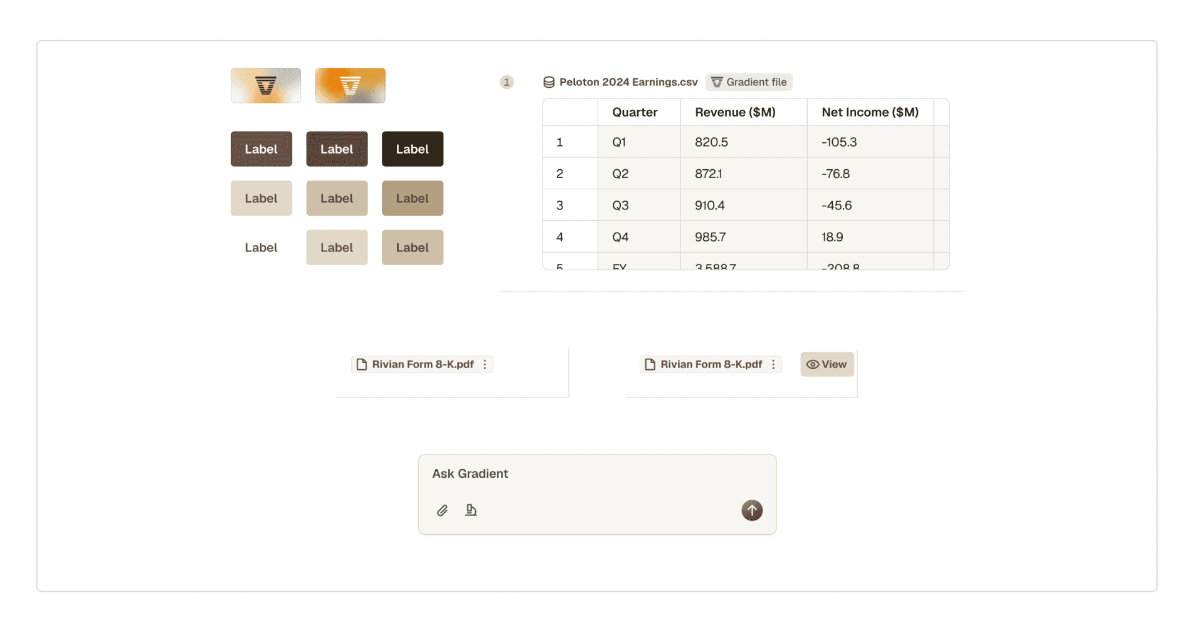Screen dimensions: 1194x632
Task: Select the 18.9 net income cell
Action: tap(870, 237)
